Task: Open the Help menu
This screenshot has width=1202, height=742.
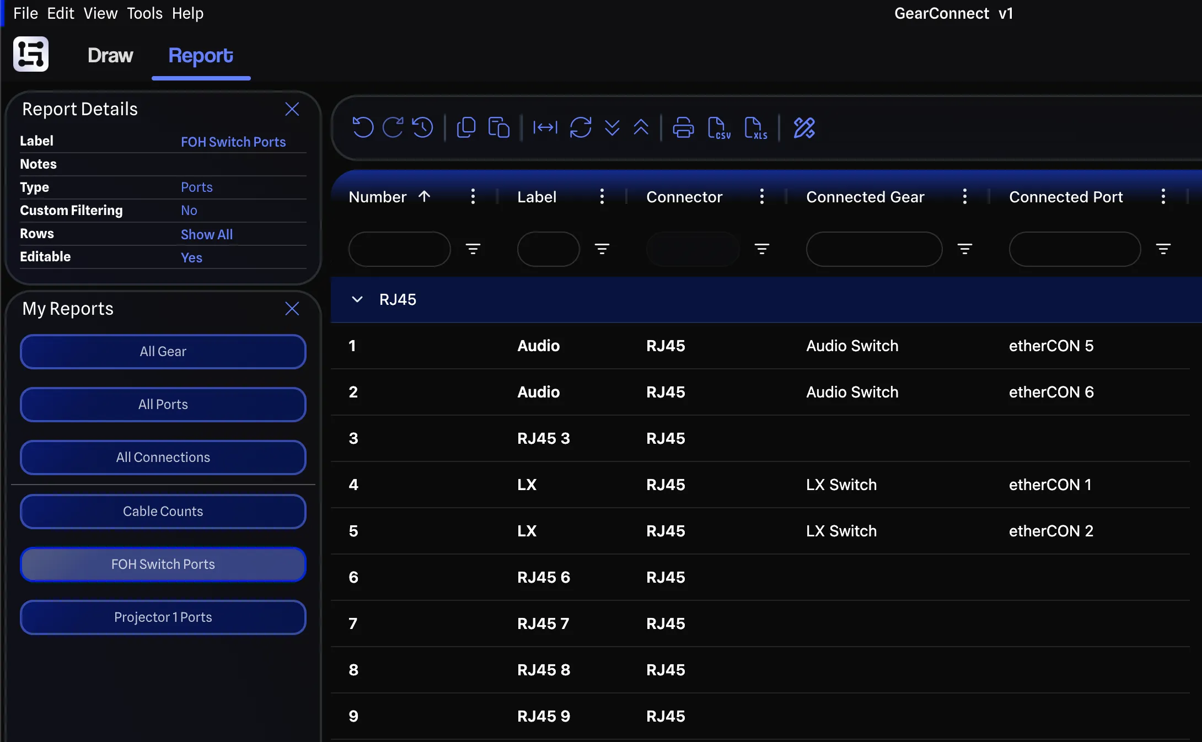Action: [187, 13]
